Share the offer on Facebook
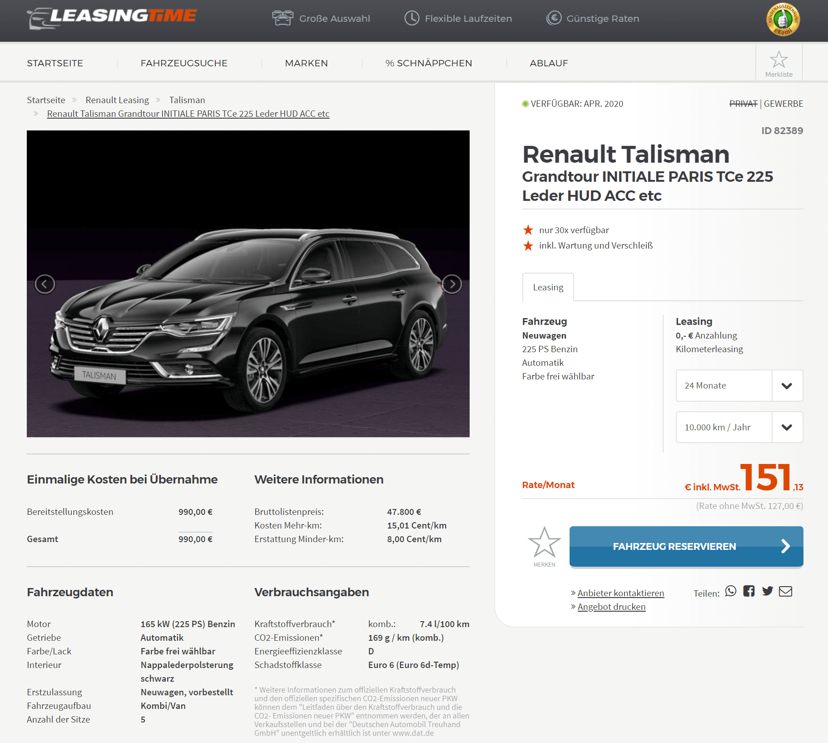Viewport: 828px width, 743px height. (x=749, y=591)
